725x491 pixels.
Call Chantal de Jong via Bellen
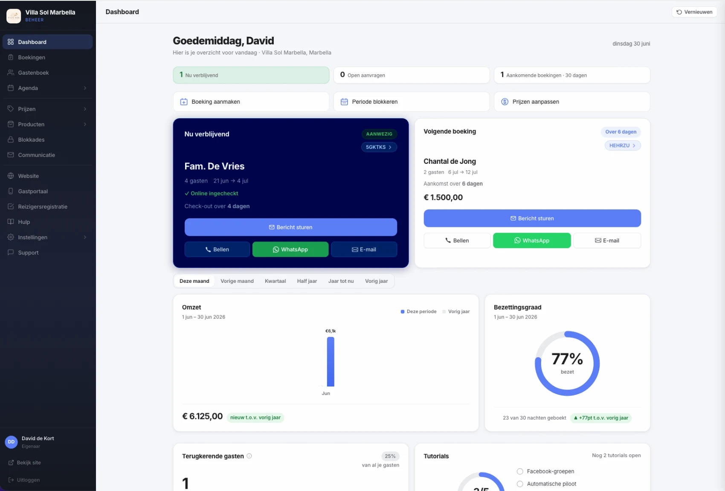tap(457, 241)
